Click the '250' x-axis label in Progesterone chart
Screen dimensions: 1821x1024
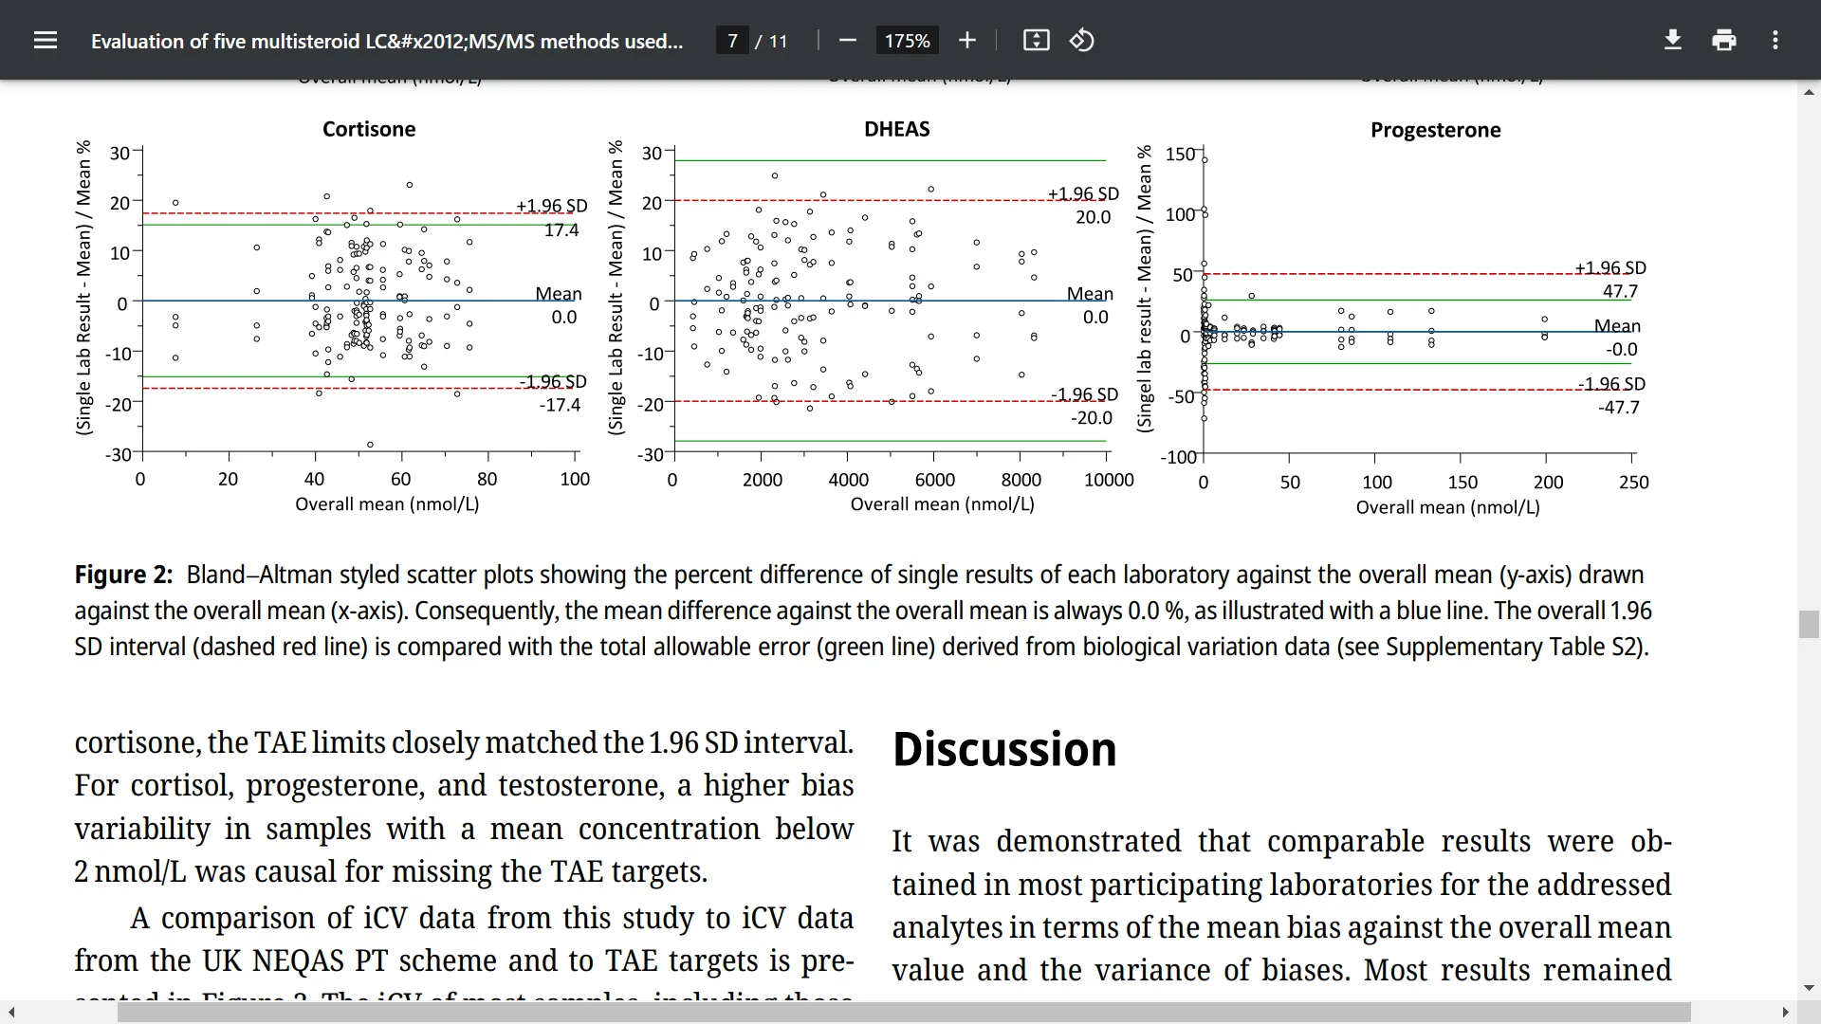[x=1634, y=483]
